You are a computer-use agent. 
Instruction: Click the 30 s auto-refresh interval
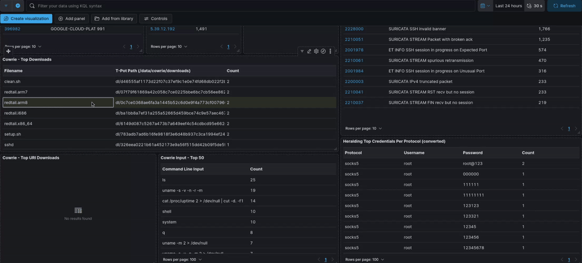pyautogui.click(x=535, y=6)
